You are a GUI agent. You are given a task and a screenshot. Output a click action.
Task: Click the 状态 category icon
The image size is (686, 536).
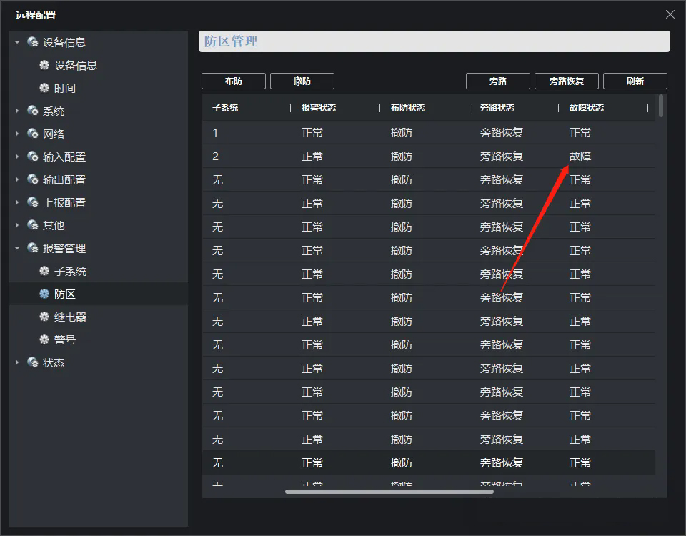click(33, 362)
